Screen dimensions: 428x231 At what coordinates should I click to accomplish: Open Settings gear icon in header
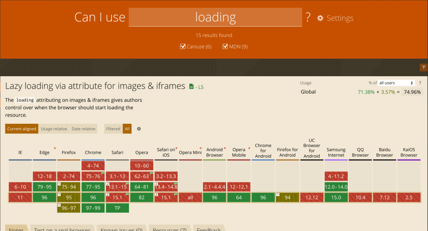tap(320, 18)
